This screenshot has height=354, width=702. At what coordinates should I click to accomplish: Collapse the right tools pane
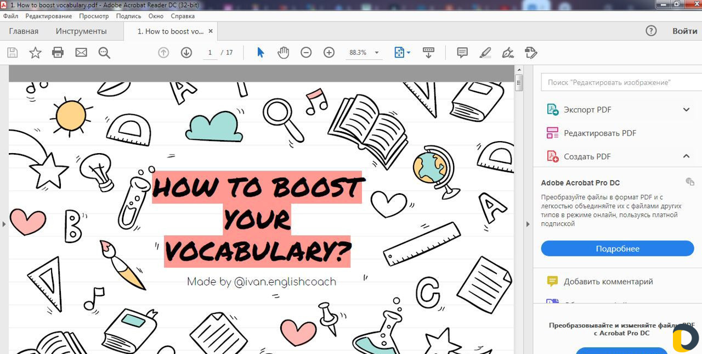coord(528,224)
